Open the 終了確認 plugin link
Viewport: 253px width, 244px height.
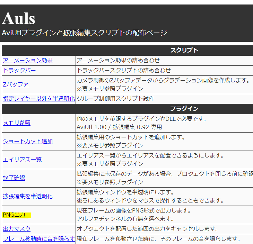coord(14,178)
